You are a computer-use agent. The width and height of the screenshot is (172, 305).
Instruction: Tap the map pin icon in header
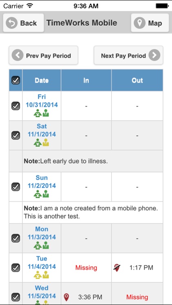139,23
